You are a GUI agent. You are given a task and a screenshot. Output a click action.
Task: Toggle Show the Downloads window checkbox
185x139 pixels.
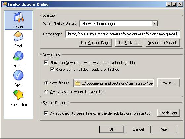[x=46, y=62]
